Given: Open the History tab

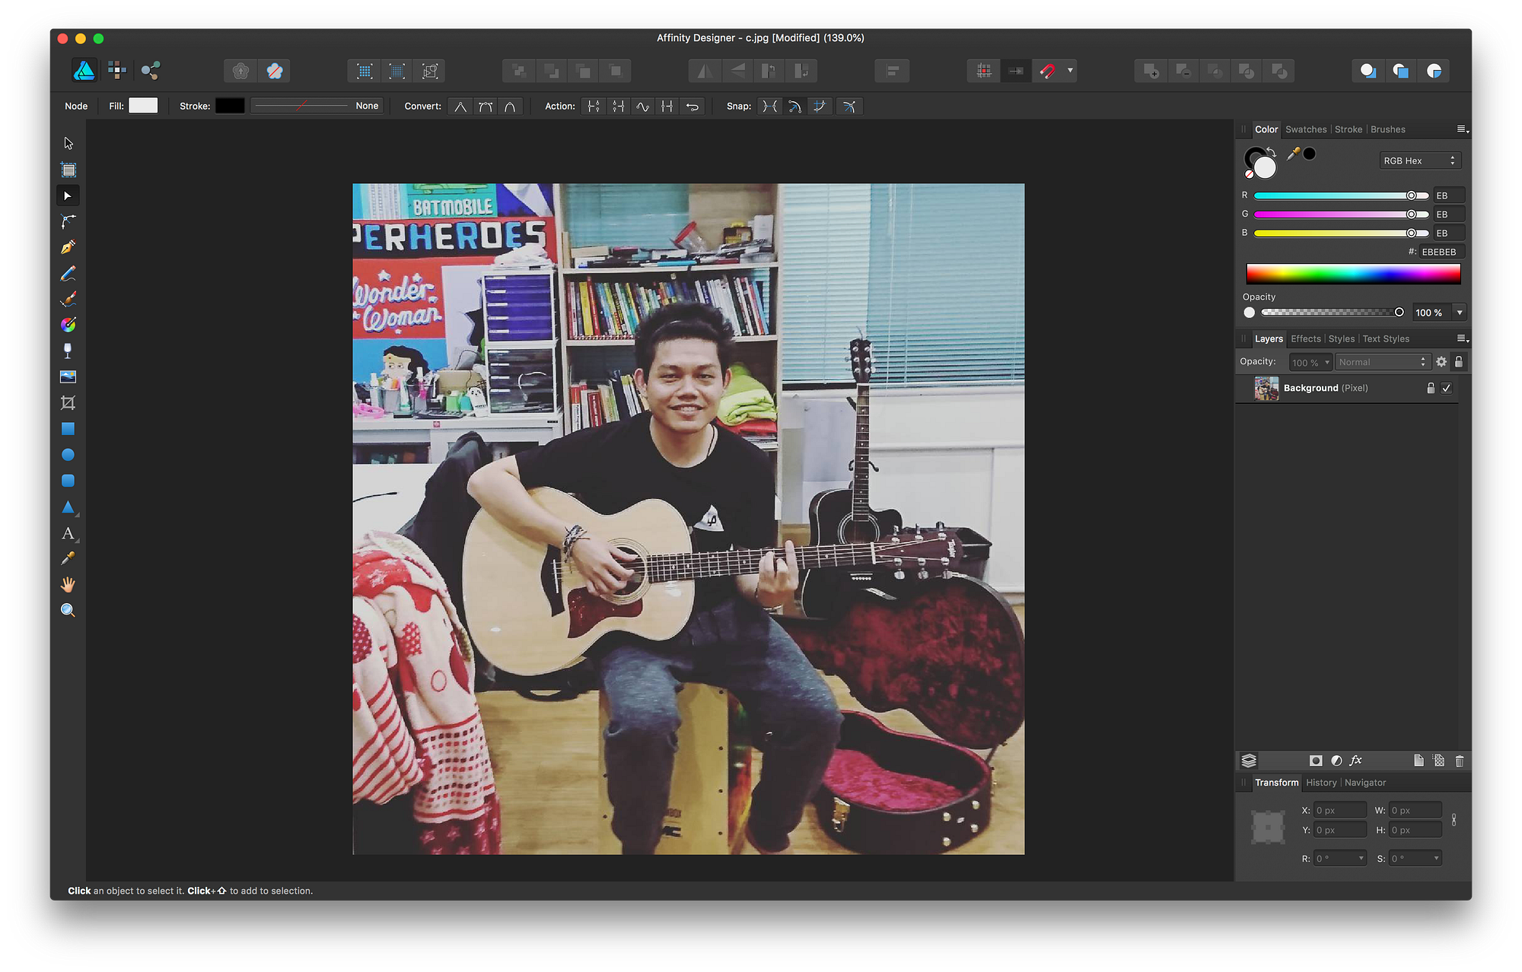Looking at the screenshot, I should point(1320,783).
